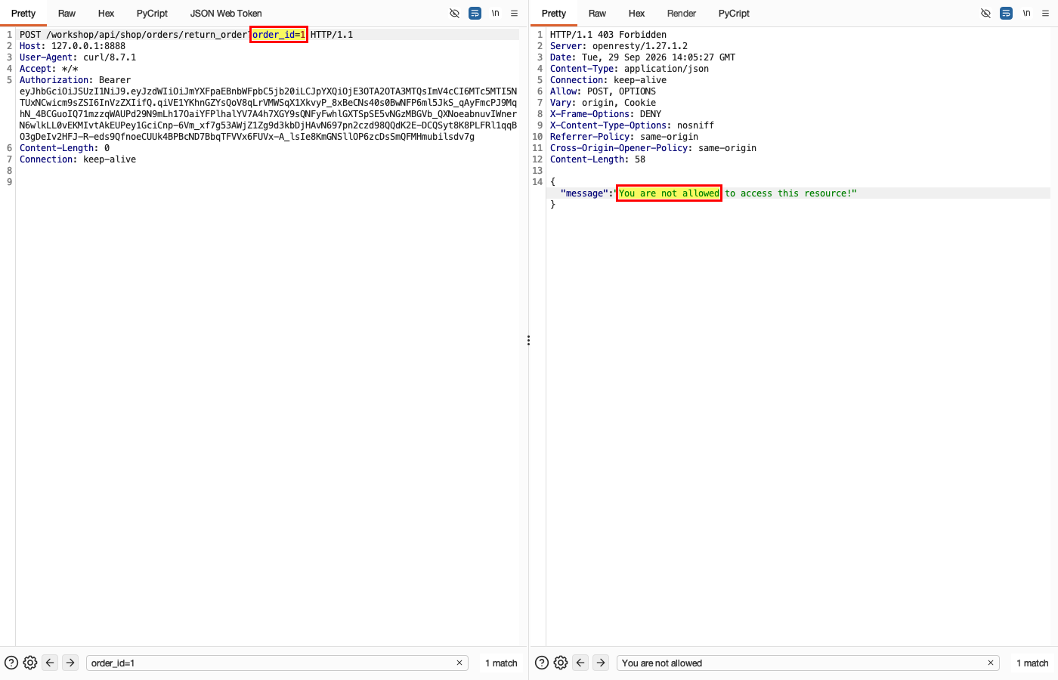The height and width of the screenshot is (680, 1058).
Task: Open the JSON Web Token tab
Action: point(226,13)
